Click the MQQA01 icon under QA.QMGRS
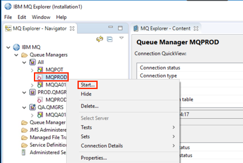 pyautogui.click(x=40, y=115)
